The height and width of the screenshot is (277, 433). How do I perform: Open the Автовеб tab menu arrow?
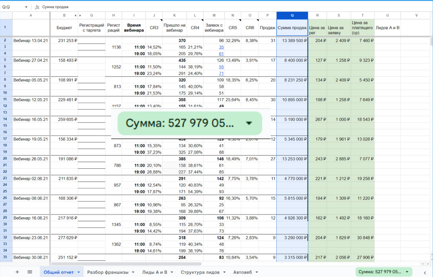coord(256,272)
